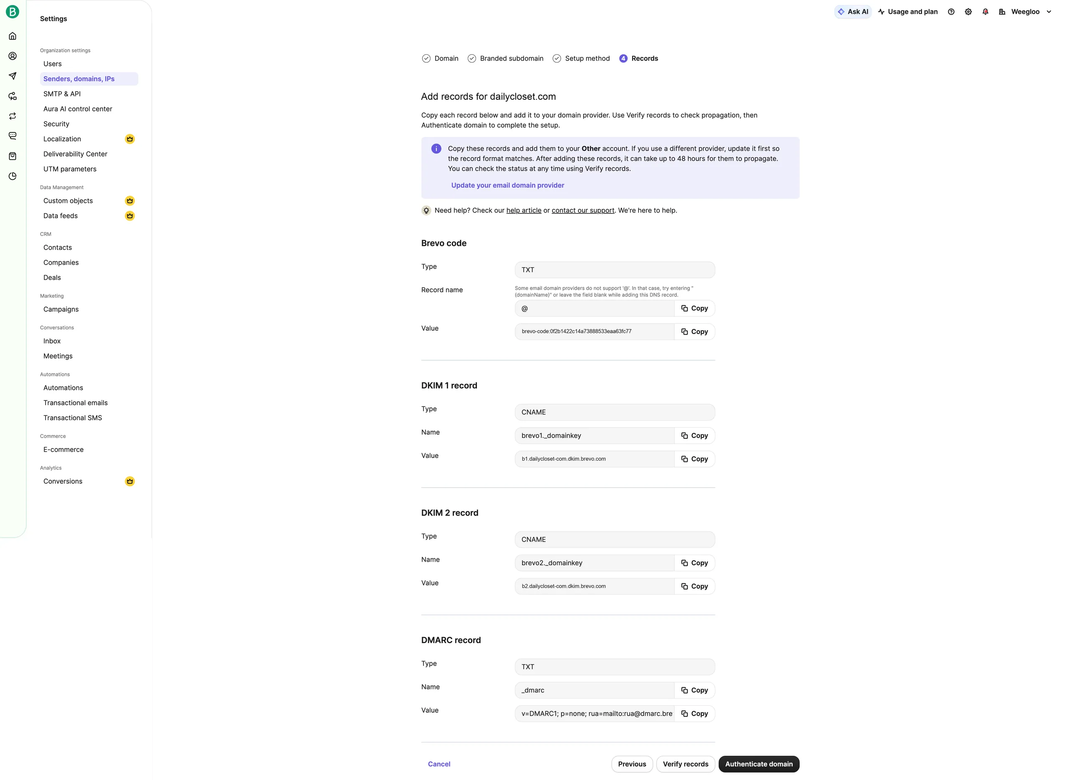Copy the _dmarc record name

[x=694, y=690]
